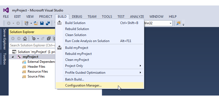The image size is (219, 101).
Task: Click the Save All toolbar icon
Action: click(x=48, y=23)
